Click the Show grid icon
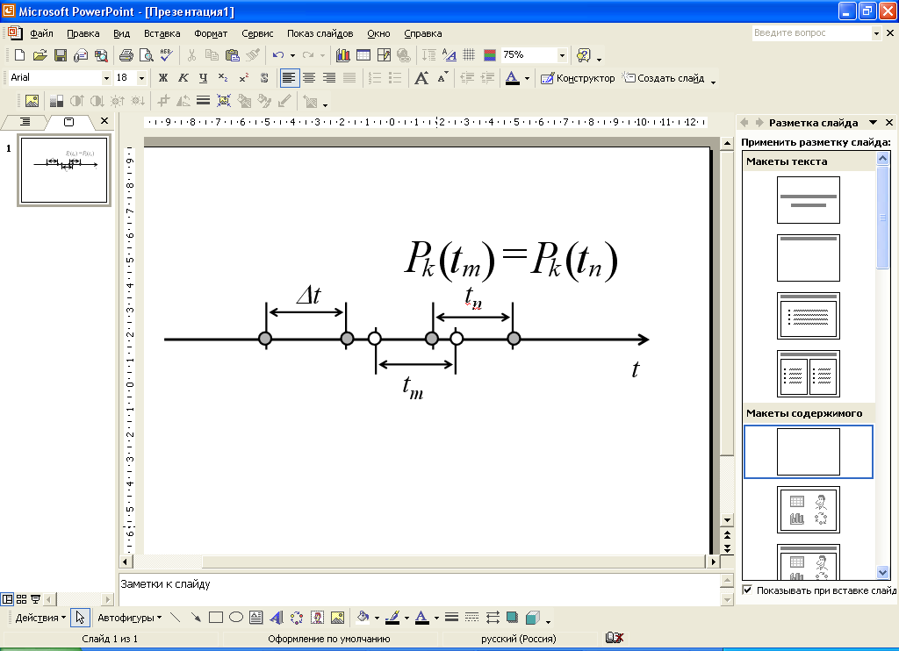 (469, 55)
